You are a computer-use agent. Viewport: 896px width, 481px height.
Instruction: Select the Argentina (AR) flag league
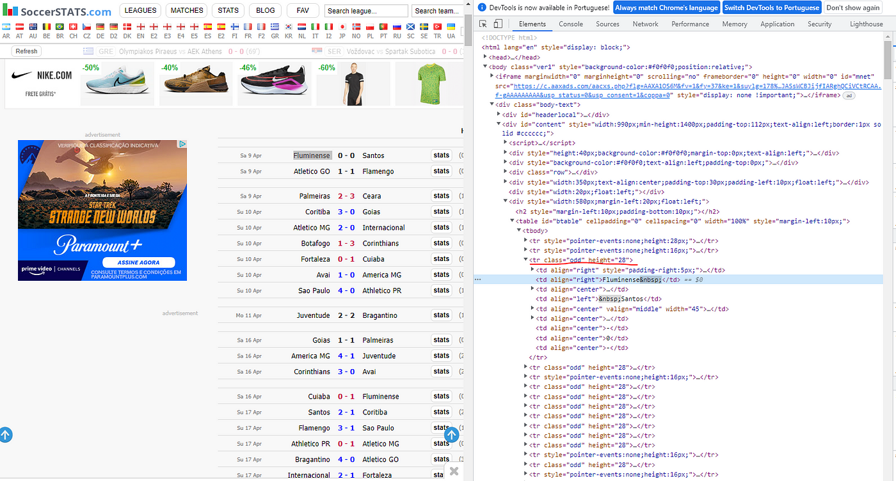tap(6, 27)
